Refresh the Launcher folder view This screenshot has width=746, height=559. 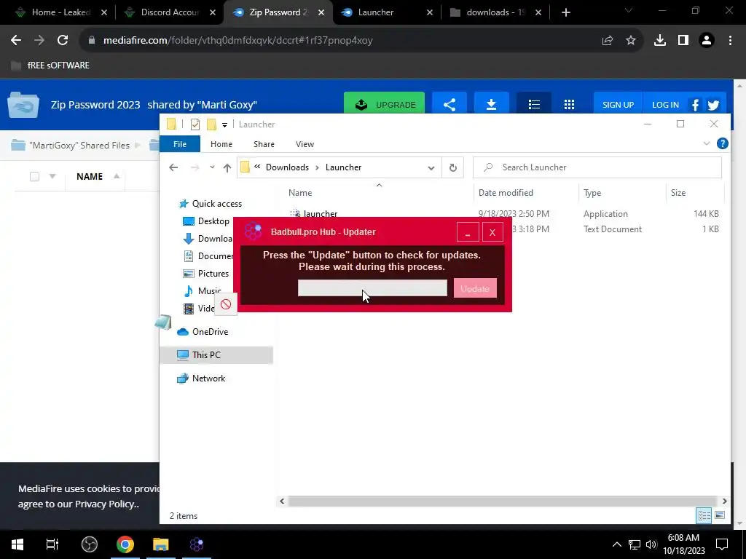tap(453, 167)
